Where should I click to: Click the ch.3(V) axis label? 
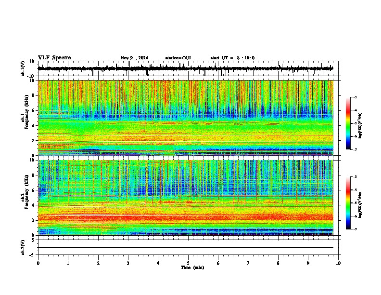[x=23, y=247]
